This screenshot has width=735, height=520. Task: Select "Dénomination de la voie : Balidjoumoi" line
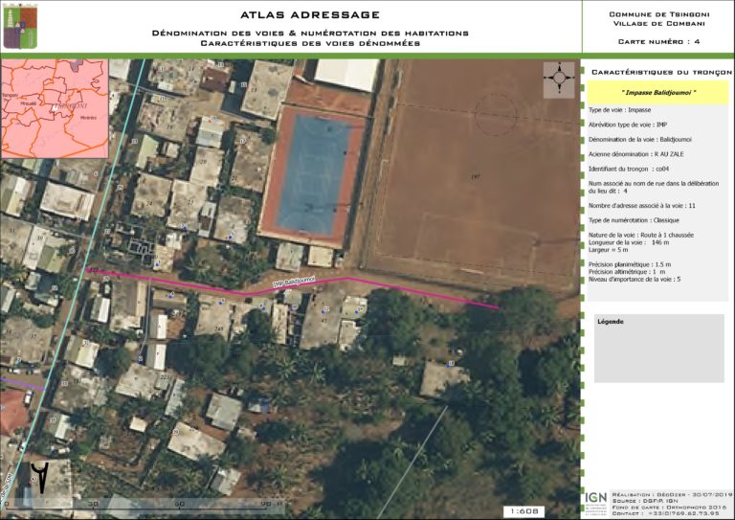pyautogui.click(x=640, y=139)
